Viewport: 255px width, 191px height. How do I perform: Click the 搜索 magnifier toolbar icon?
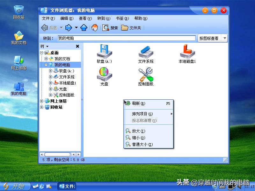point(105,28)
